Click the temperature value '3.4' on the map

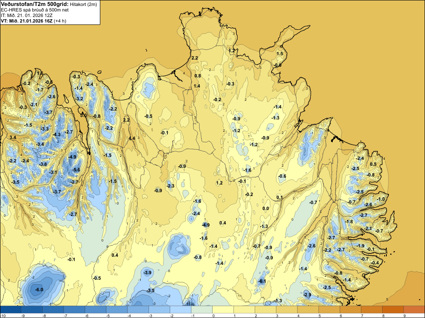pos(13,137)
